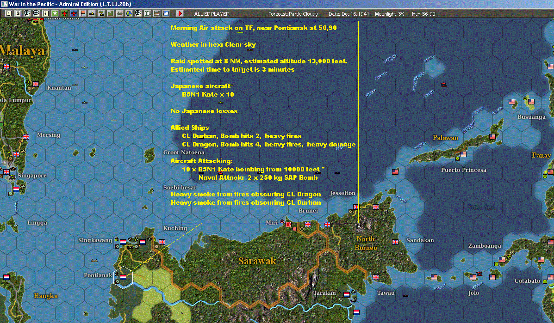Click 'Heavy smoke from fires obscuring CL Dragon'
Image resolution: width=554 pixels, height=323 pixels.
tap(246, 194)
